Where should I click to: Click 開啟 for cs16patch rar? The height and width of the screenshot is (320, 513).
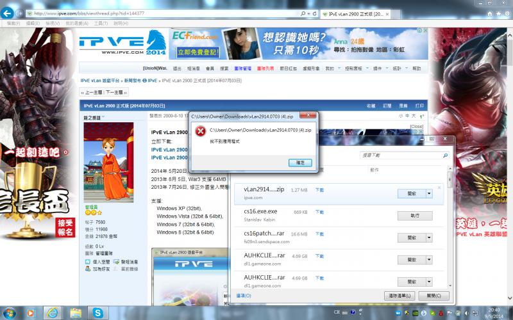[x=412, y=237]
